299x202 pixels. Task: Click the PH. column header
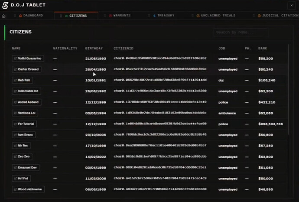tap(248, 49)
